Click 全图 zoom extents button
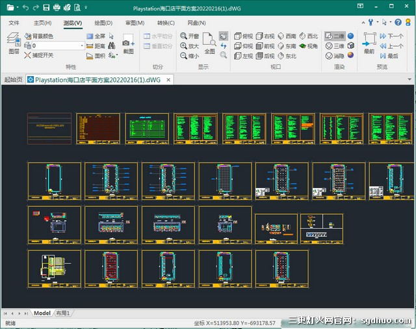Image resolution: width=416 pixels, height=329 pixels. (209, 44)
